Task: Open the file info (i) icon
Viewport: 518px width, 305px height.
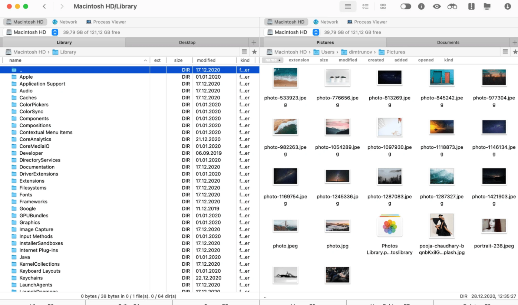Action: [421, 6]
